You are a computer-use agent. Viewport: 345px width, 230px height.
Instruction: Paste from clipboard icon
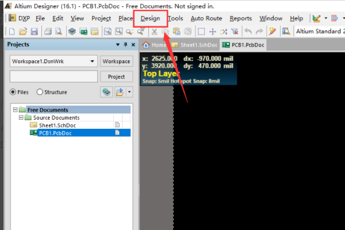(177, 32)
